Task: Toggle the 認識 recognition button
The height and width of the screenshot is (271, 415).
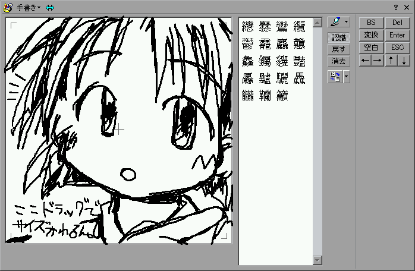Action: pos(338,37)
